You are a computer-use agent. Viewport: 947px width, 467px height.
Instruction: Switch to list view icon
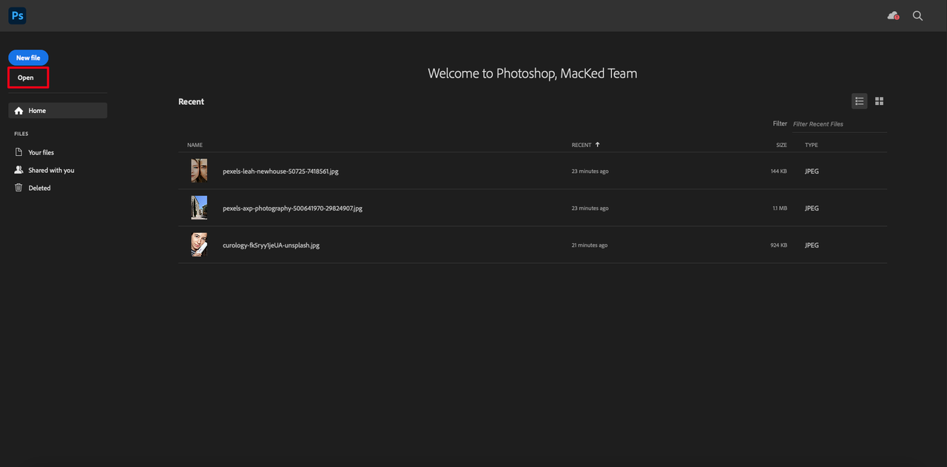tap(859, 101)
